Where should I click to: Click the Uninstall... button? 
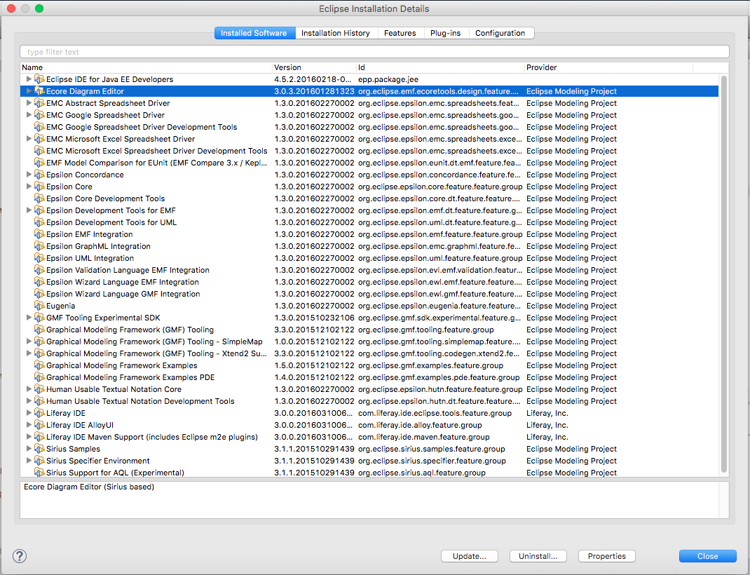pos(538,556)
